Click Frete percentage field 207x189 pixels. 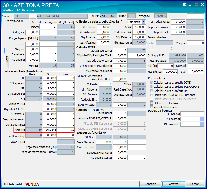click(32, 44)
